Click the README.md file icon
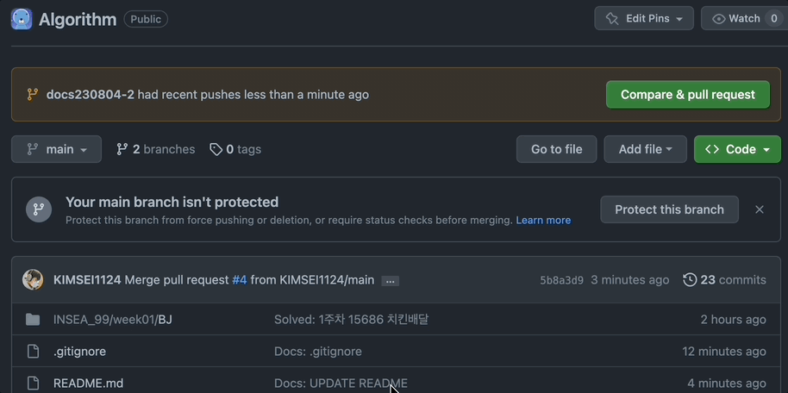Image resolution: width=788 pixels, height=393 pixels. (33, 383)
